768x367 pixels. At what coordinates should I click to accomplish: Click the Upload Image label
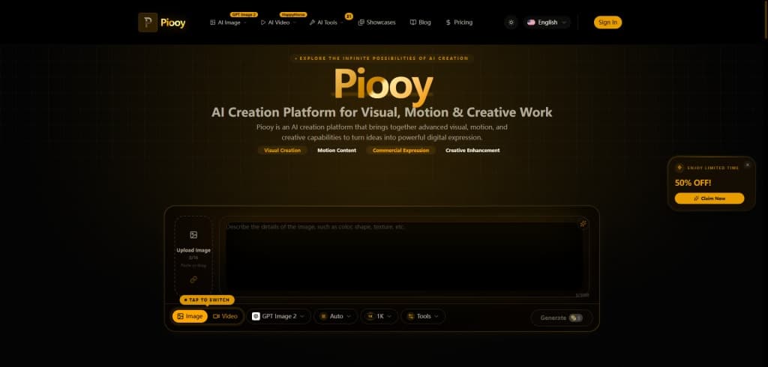pos(193,250)
